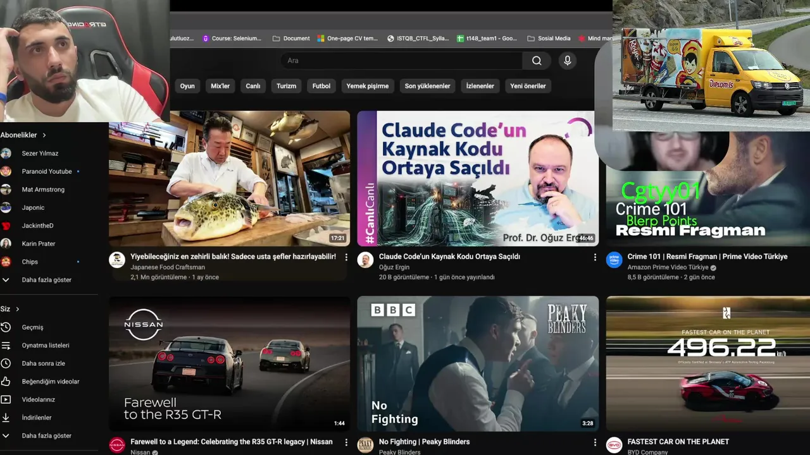Open JackintheD subscription channel
The width and height of the screenshot is (810, 455).
[x=37, y=226]
